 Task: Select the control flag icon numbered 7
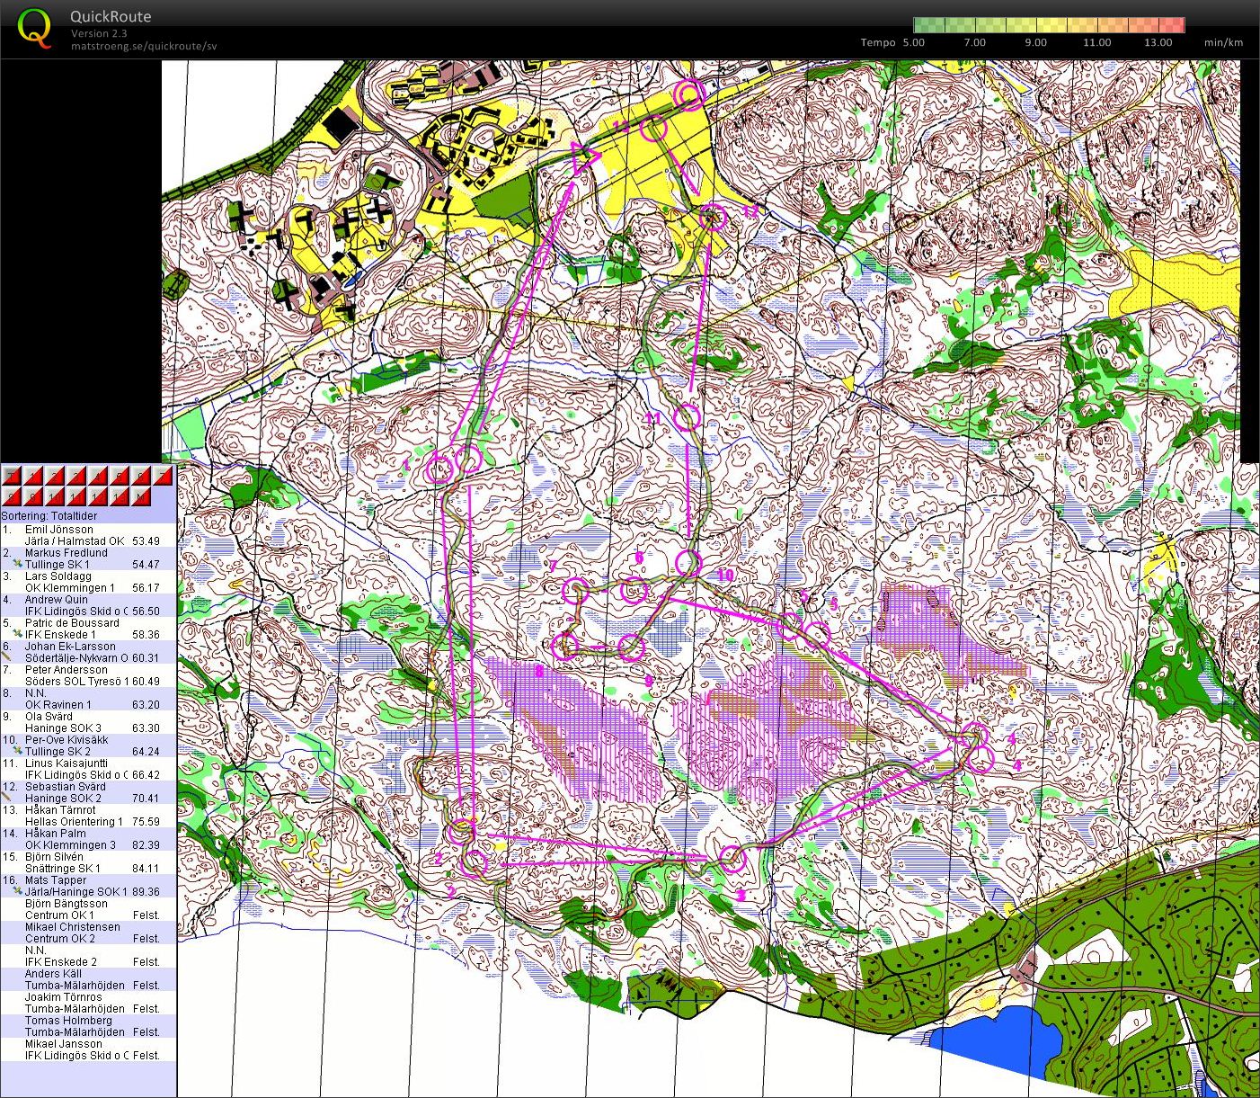pyautogui.click(x=163, y=476)
